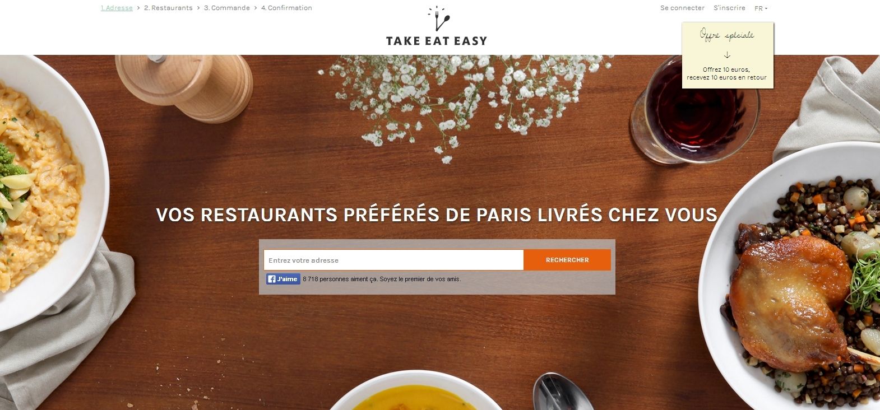Open the FR language dropdown
This screenshot has width=880, height=410.
761,8
